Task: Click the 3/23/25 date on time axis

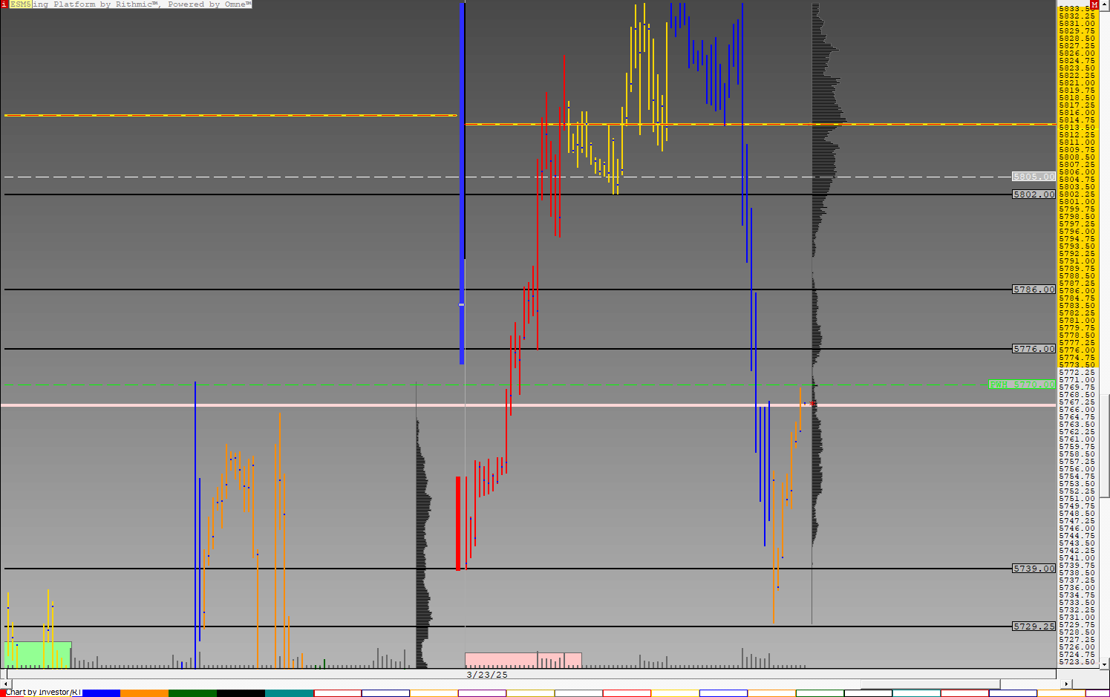Action: (486, 675)
